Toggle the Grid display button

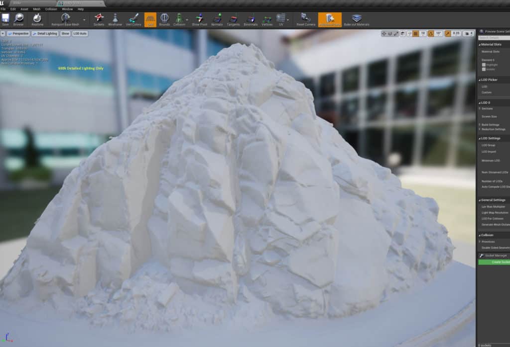(x=150, y=19)
